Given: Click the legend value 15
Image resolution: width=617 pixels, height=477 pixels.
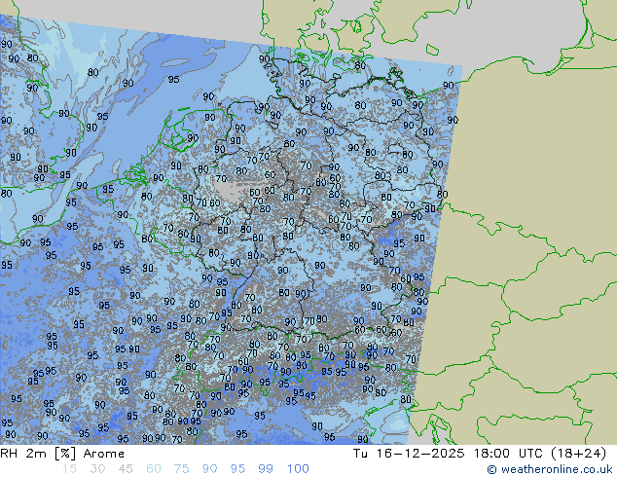Looking at the screenshot, I should tap(69, 469).
